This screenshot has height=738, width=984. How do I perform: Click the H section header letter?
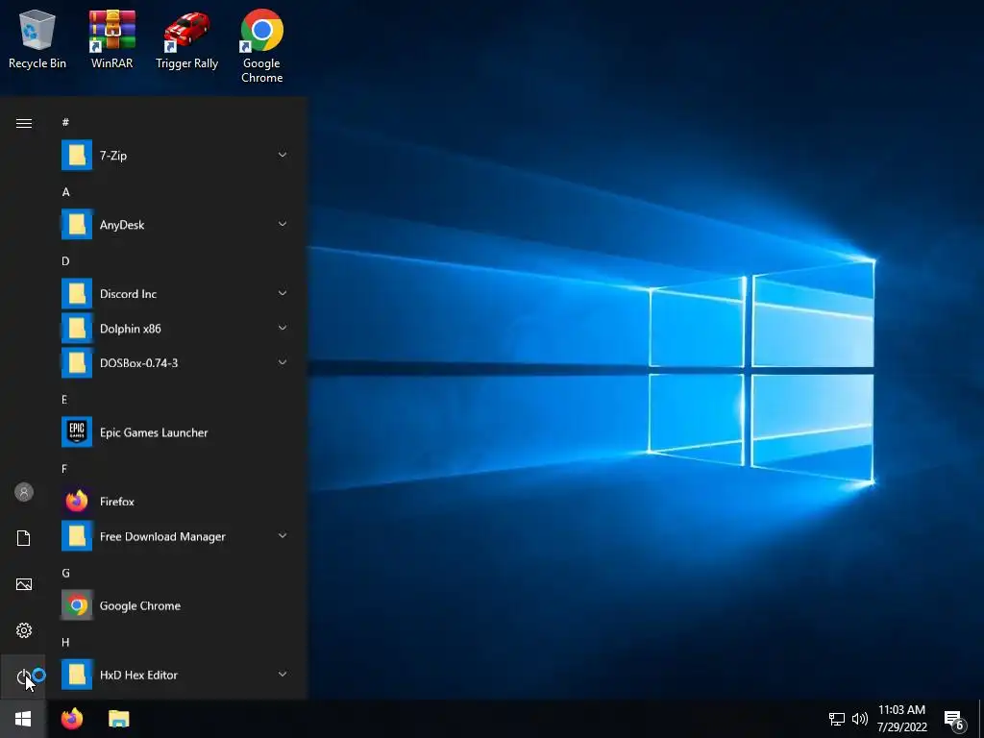(65, 642)
